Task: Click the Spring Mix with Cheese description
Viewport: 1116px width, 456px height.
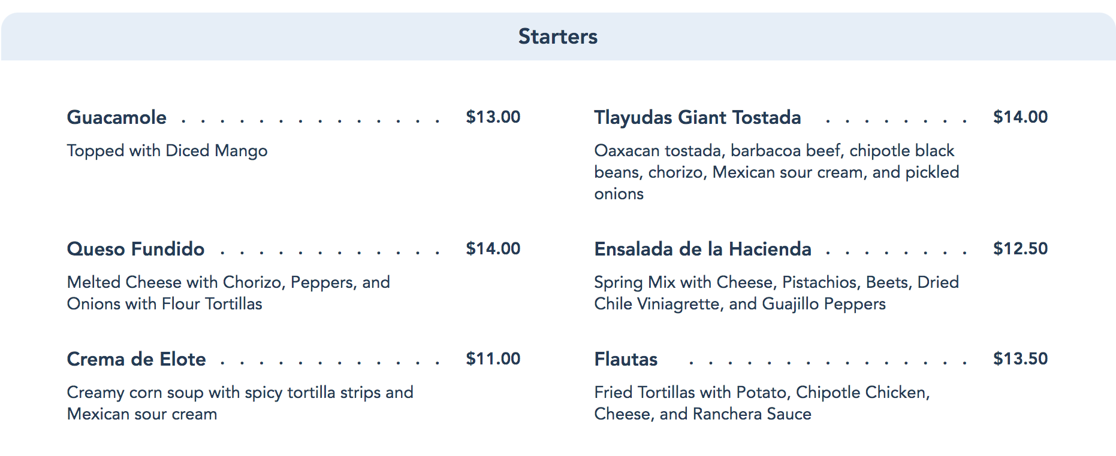Action: [776, 293]
